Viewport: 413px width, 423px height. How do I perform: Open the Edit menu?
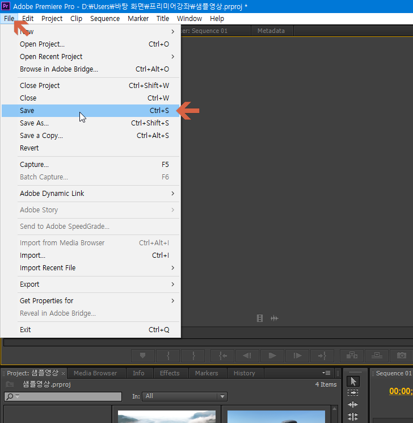click(x=28, y=19)
